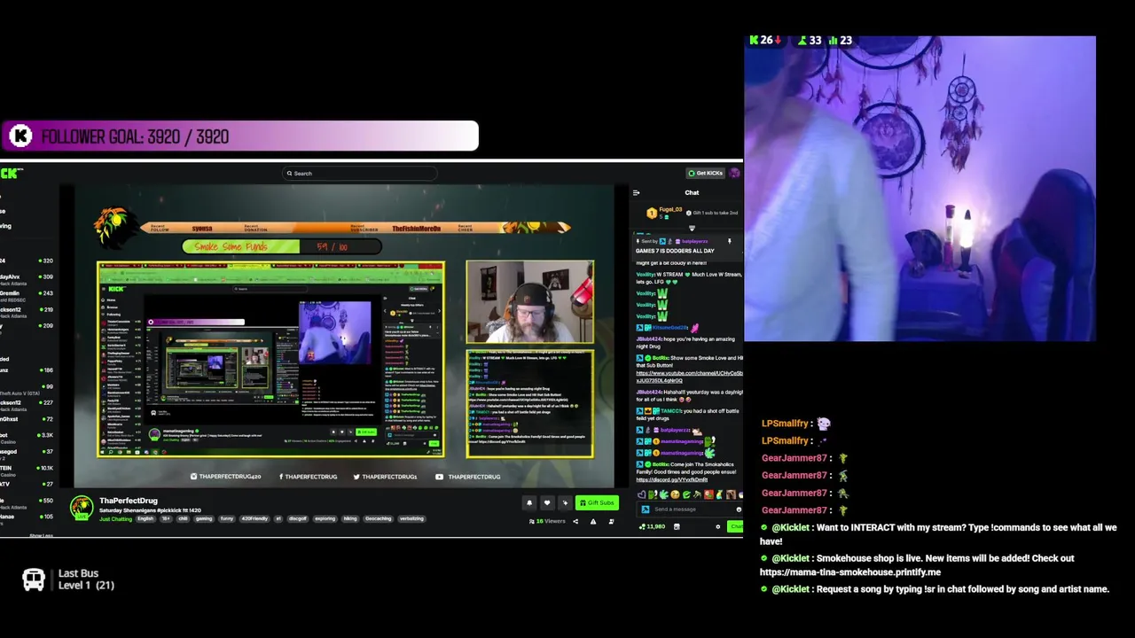The width and height of the screenshot is (1135, 638).
Task: Open the 16 Viewers count
Action: pyautogui.click(x=548, y=521)
